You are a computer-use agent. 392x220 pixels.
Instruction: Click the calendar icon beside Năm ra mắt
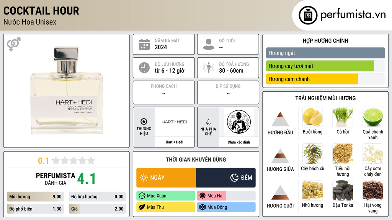tap(144, 44)
